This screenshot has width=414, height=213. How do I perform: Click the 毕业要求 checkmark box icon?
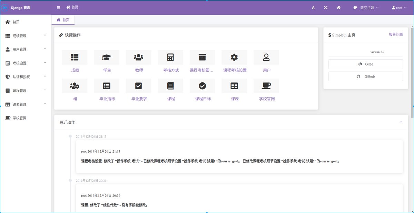[x=138, y=86]
